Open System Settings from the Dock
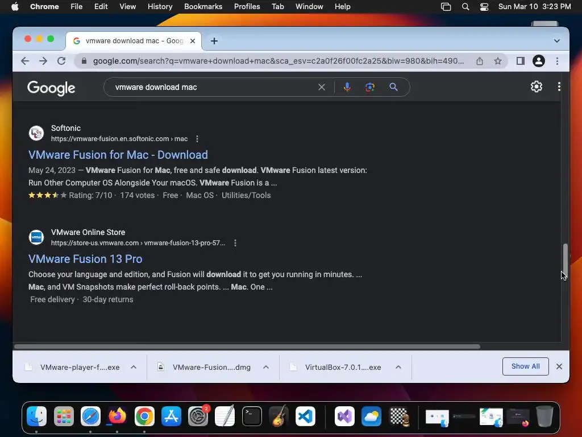 (198, 416)
